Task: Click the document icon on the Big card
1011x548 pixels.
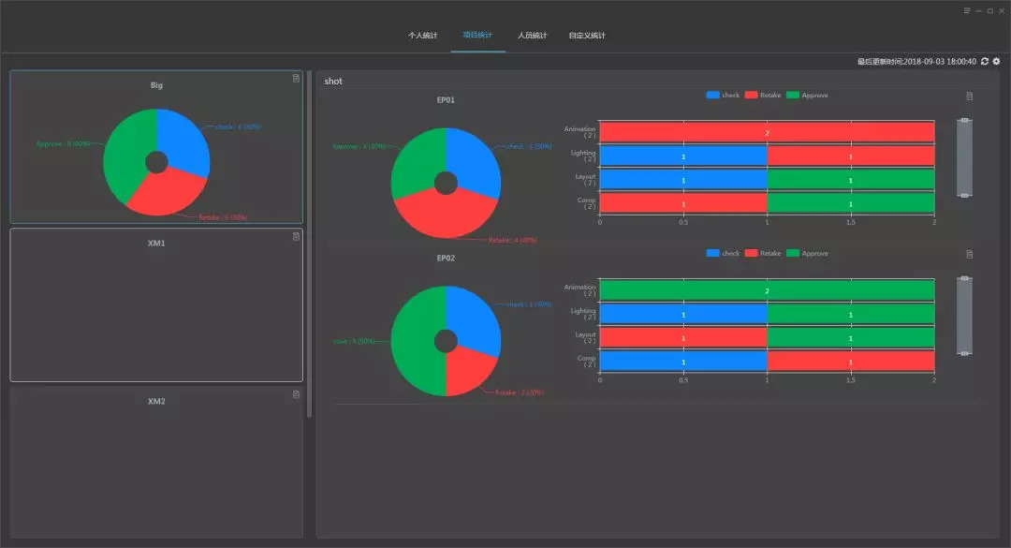Action: click(x=296, y=79)
